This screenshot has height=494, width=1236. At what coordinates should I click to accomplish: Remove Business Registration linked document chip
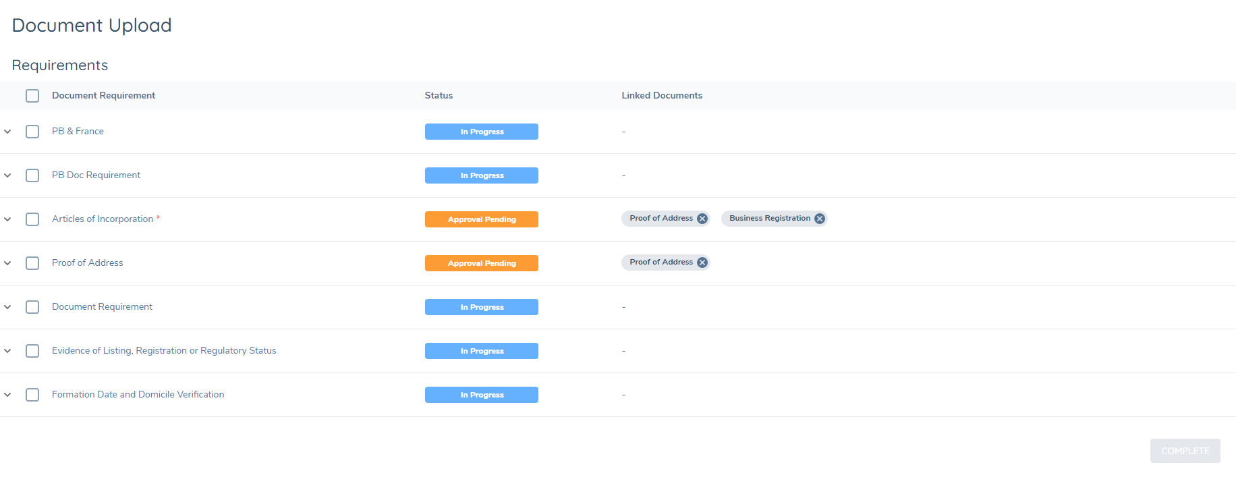click(819, 219)
